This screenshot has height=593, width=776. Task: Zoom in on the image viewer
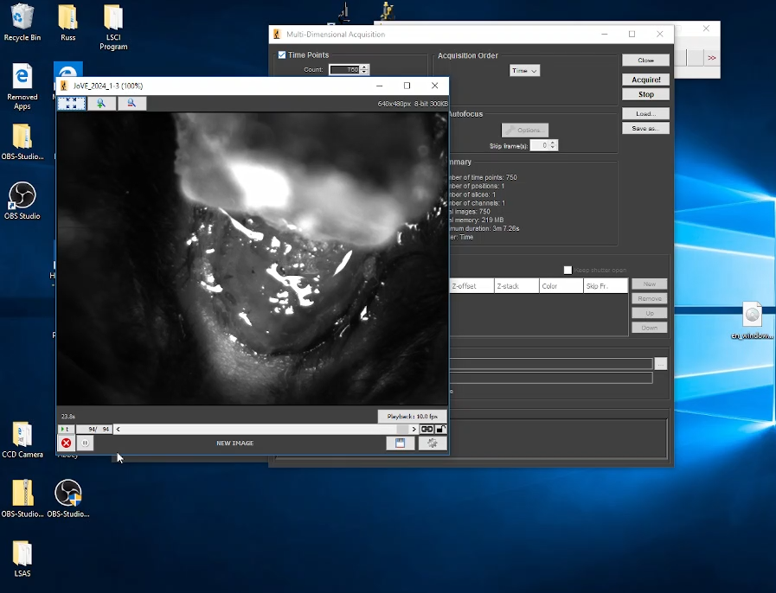(101, 104)
